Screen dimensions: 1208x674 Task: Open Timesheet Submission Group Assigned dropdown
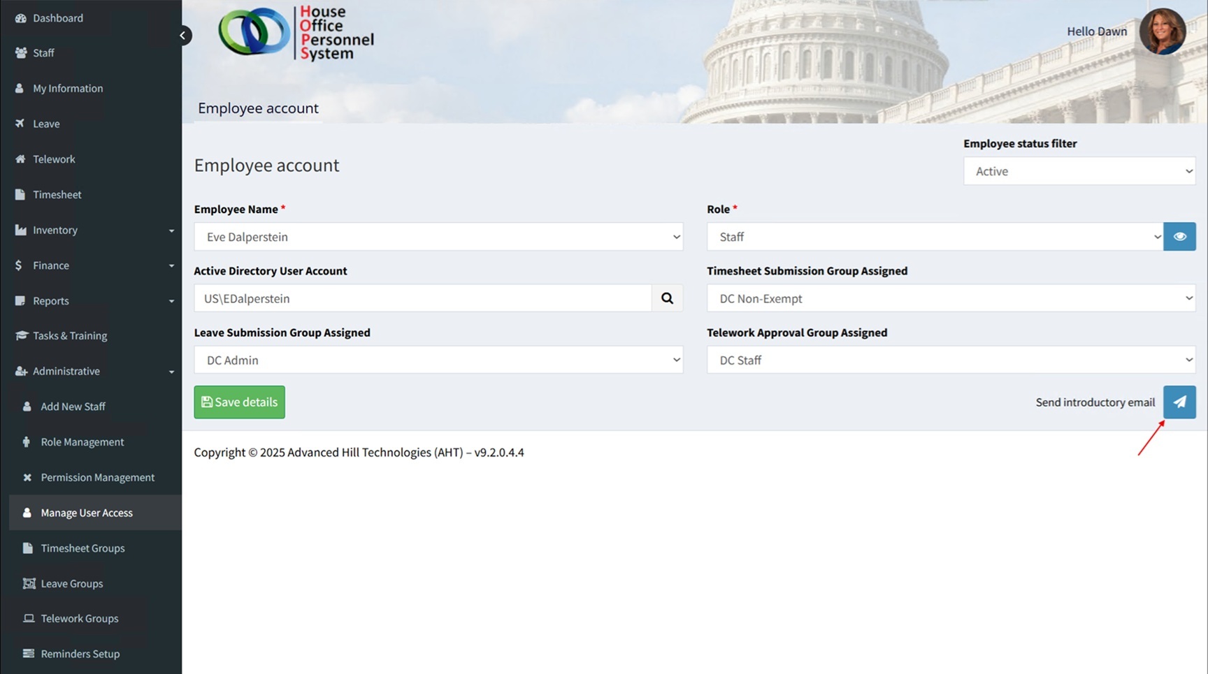pyautogui.click(x=951, y=298)
